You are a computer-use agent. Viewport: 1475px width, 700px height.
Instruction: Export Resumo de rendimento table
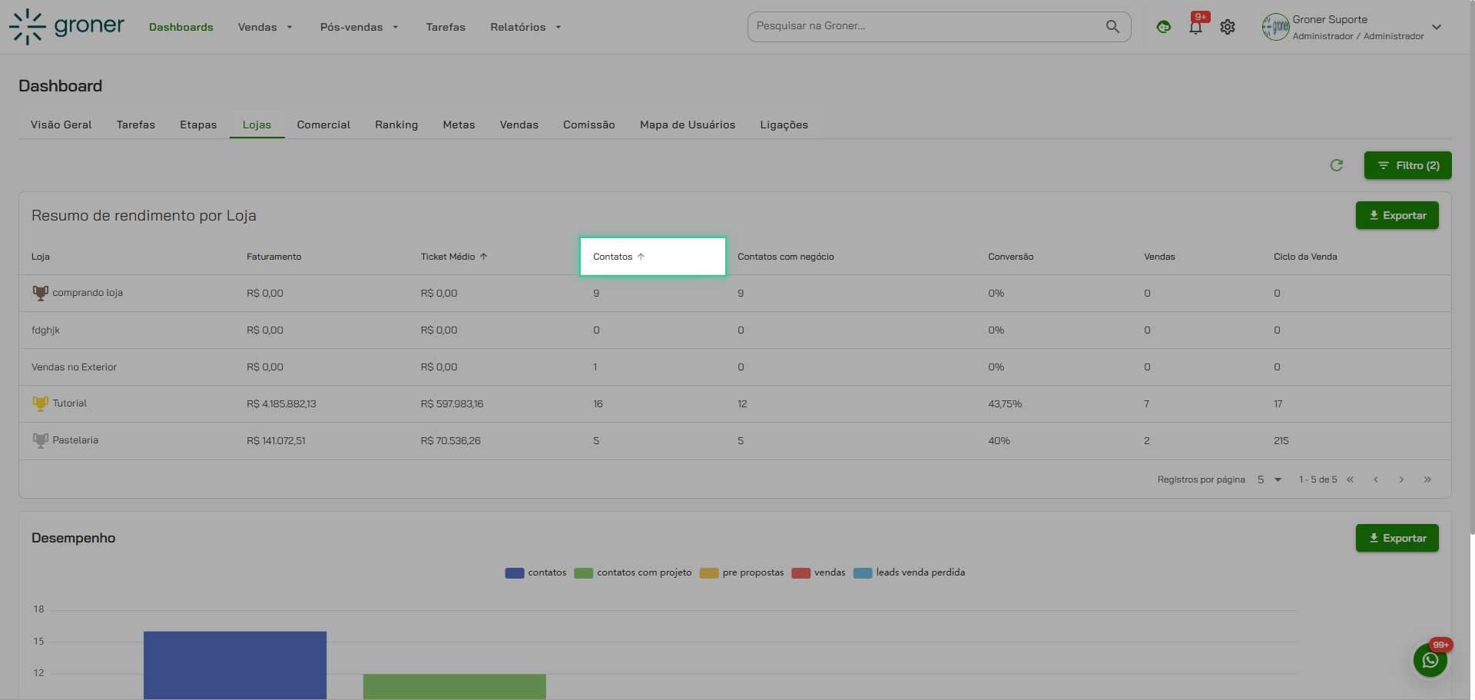click(1397, 215)
